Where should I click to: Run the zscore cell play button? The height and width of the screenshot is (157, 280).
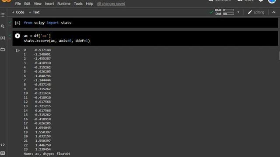click(17, 36)
